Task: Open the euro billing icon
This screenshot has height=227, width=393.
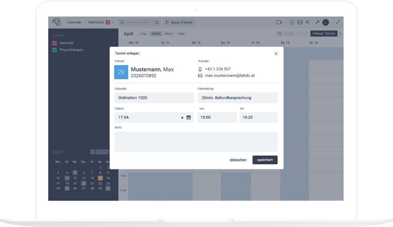Action: (x=308, y=22)
